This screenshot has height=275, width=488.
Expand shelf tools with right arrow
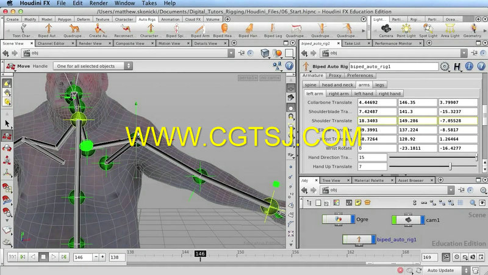(x=363, y=31)
